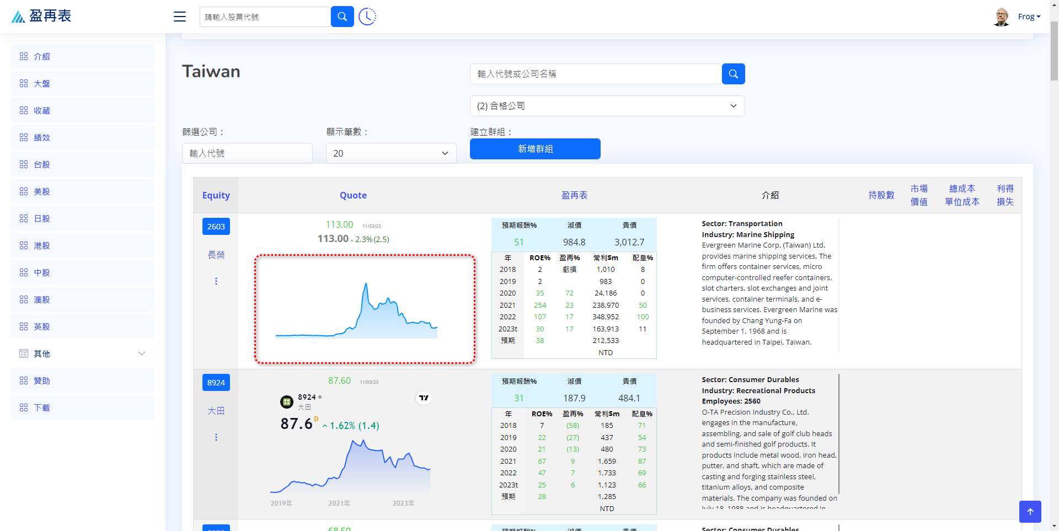Open the 贊助 sidebar item
The image size is (1059, 531).
point(83,380)
